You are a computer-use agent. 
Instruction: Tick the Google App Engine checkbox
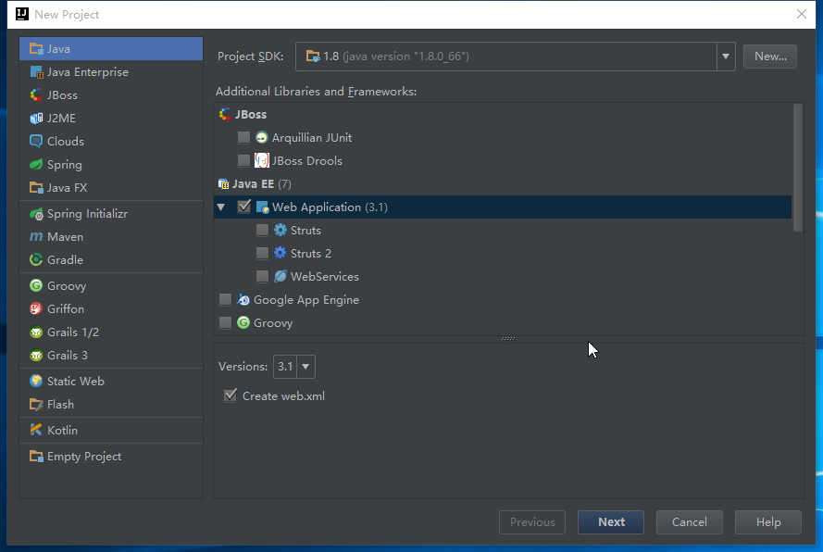point(226,300)
